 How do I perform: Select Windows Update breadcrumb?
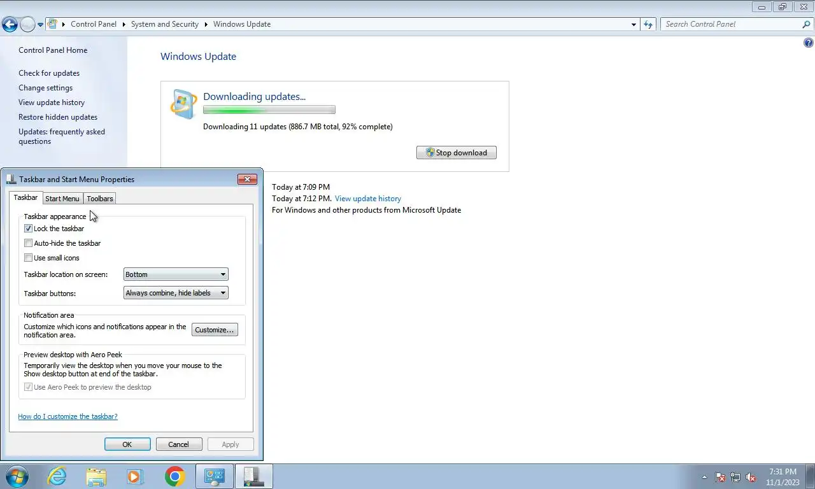(242, 24)
